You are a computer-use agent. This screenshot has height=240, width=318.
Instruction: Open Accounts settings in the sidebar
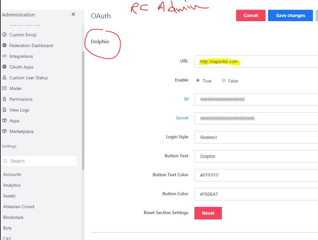(x=12, y=174)
